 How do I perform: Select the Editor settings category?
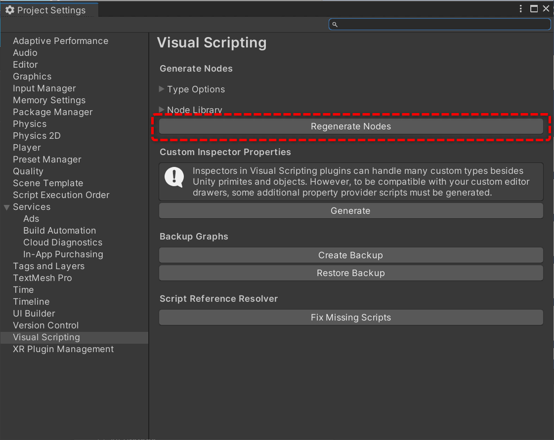25,65
